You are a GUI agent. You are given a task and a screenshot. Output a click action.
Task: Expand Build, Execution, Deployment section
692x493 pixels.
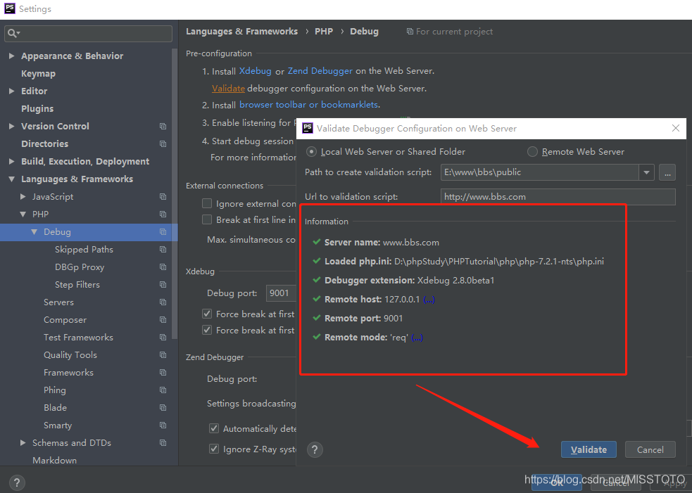[x=12, y=161]
